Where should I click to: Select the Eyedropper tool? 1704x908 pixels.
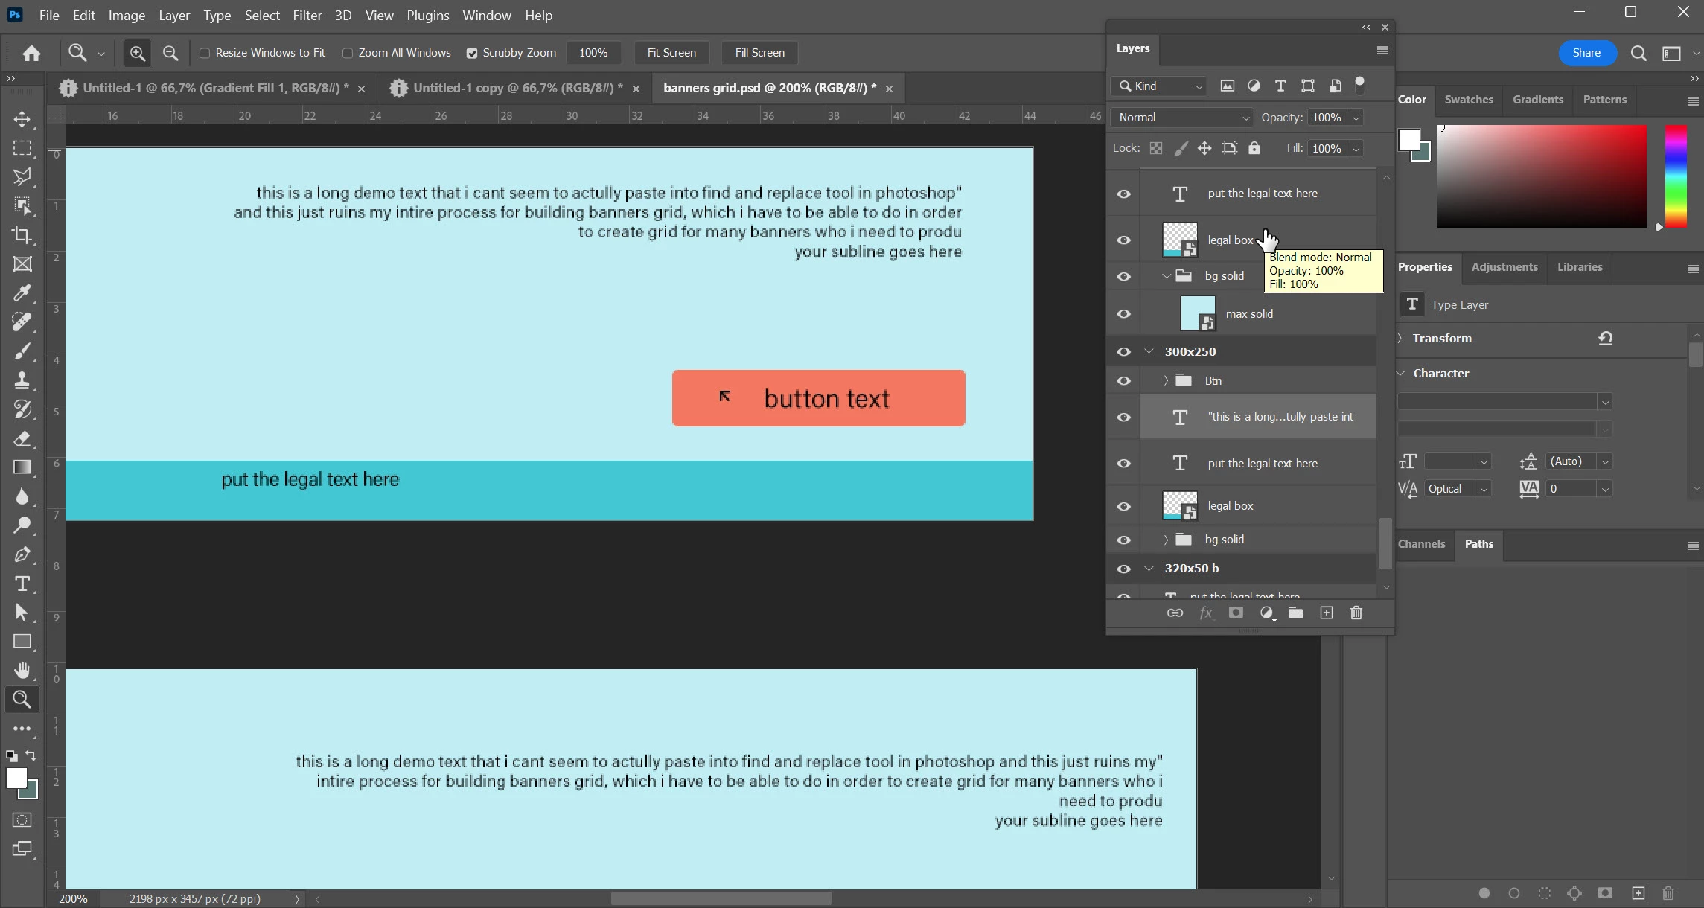(22, 293)
